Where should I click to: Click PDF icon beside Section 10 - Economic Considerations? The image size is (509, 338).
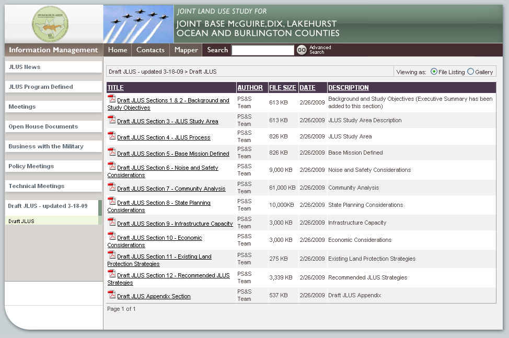coord(112,236)
